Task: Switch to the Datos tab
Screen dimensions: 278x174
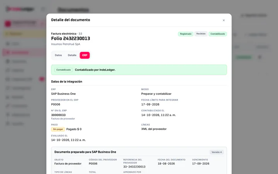Action: point(58,55)
